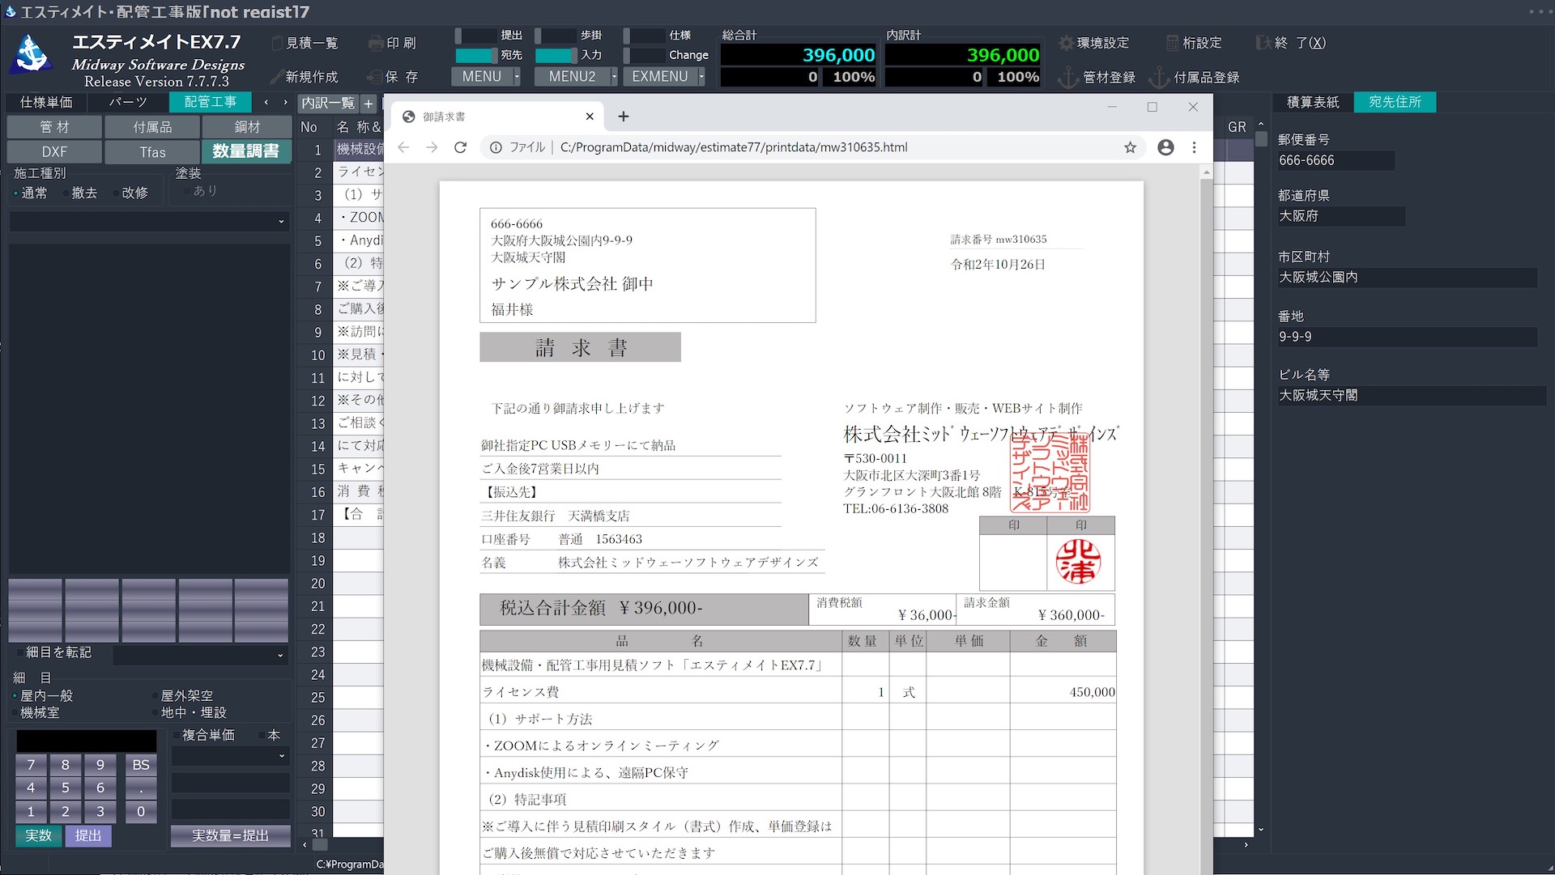Viewport: 1555px width, 875px height.
Task: Select the 配管工事 tab
Action: point(211,102)
